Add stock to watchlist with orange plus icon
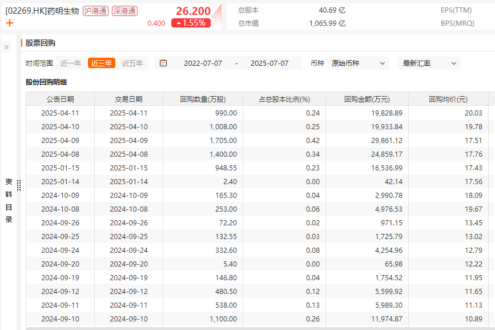The image size is (495, 330). [x=10, y=23]
